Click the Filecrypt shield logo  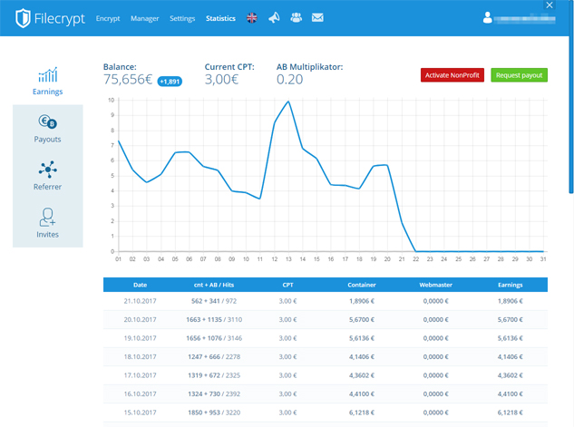point(23,18)
